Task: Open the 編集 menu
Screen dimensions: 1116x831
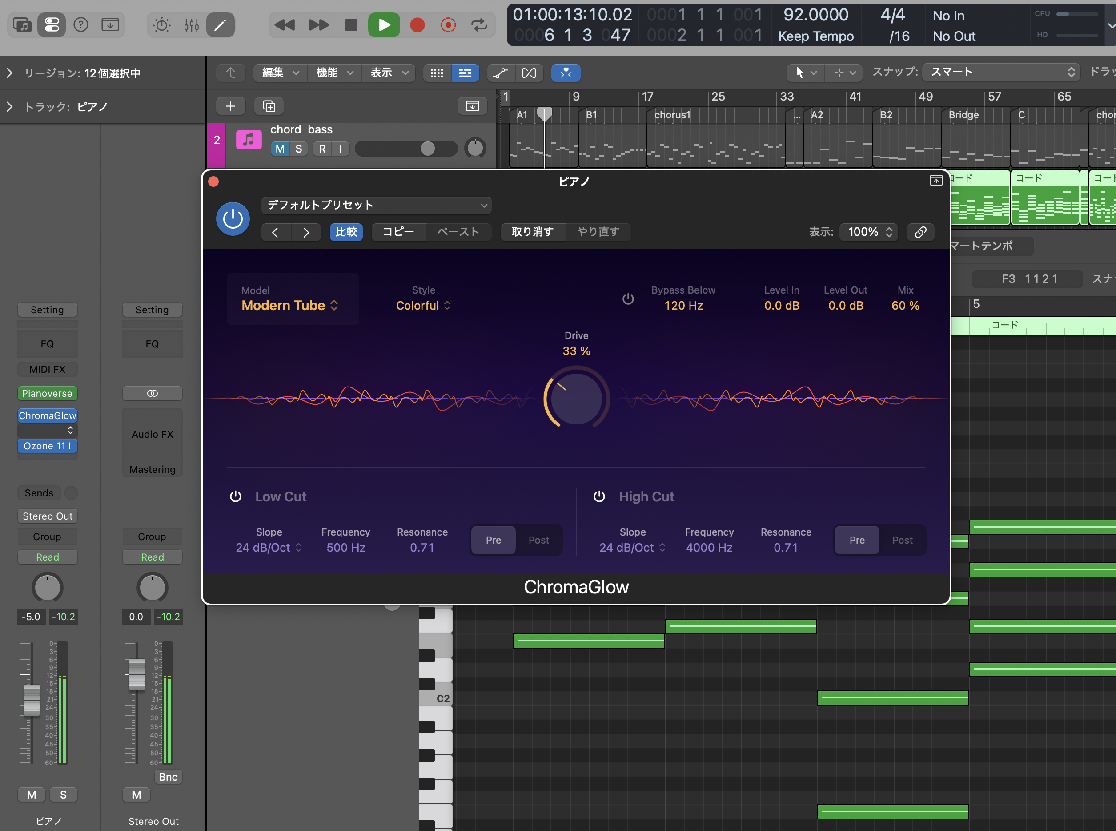Action: [x=281, y=73]
